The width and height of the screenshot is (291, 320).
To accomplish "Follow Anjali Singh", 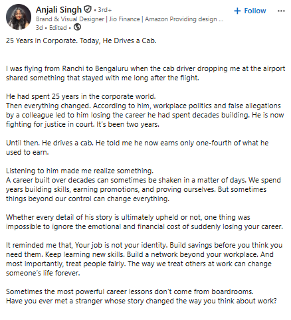I will click(250, 11).
